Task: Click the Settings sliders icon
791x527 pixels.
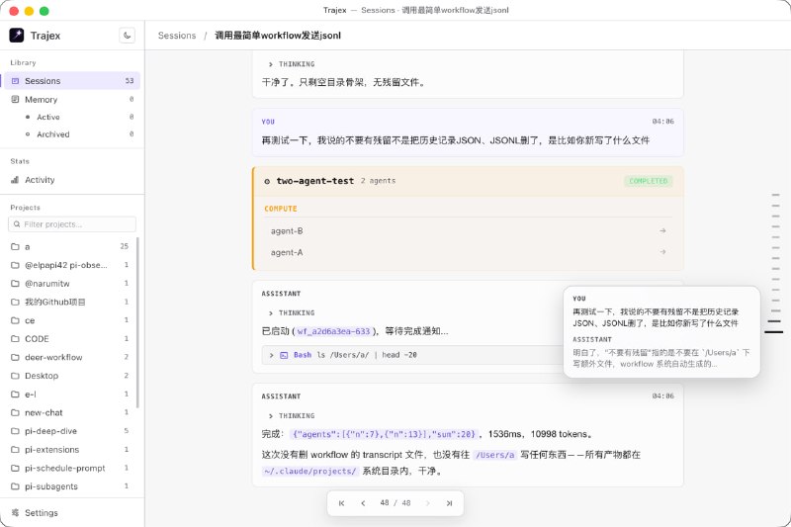Action: click(15, 513)
